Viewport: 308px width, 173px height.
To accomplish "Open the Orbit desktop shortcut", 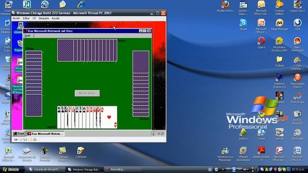I will point(297,25).
